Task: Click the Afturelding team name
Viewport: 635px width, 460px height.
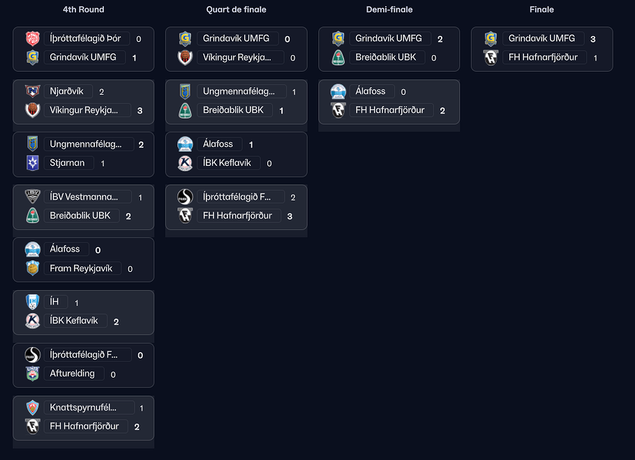Action: coord(73,374)
